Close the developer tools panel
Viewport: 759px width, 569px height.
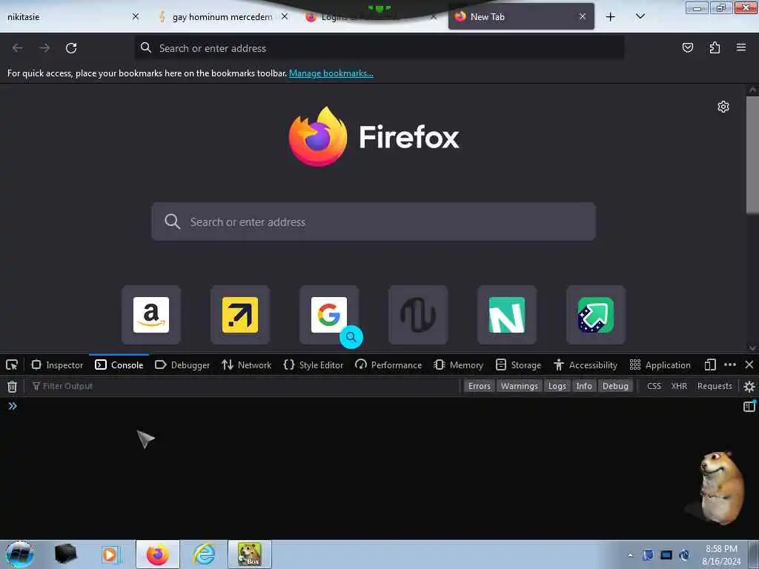tap(749, 365)
